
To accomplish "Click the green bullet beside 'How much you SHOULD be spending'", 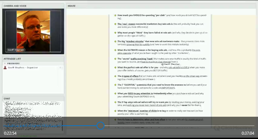I will pyautogui.click(x=115, y=15).
